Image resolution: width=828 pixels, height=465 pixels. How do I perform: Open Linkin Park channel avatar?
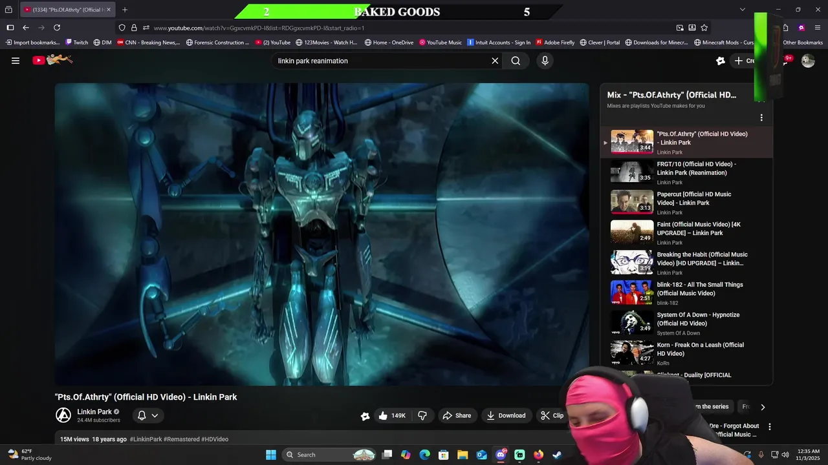63,415
